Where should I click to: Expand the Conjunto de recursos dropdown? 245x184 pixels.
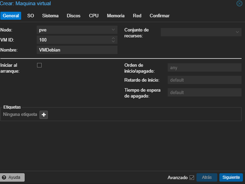(237, 32)
